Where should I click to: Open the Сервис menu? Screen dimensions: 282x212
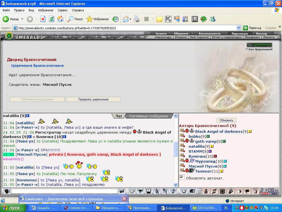(63, 10)
